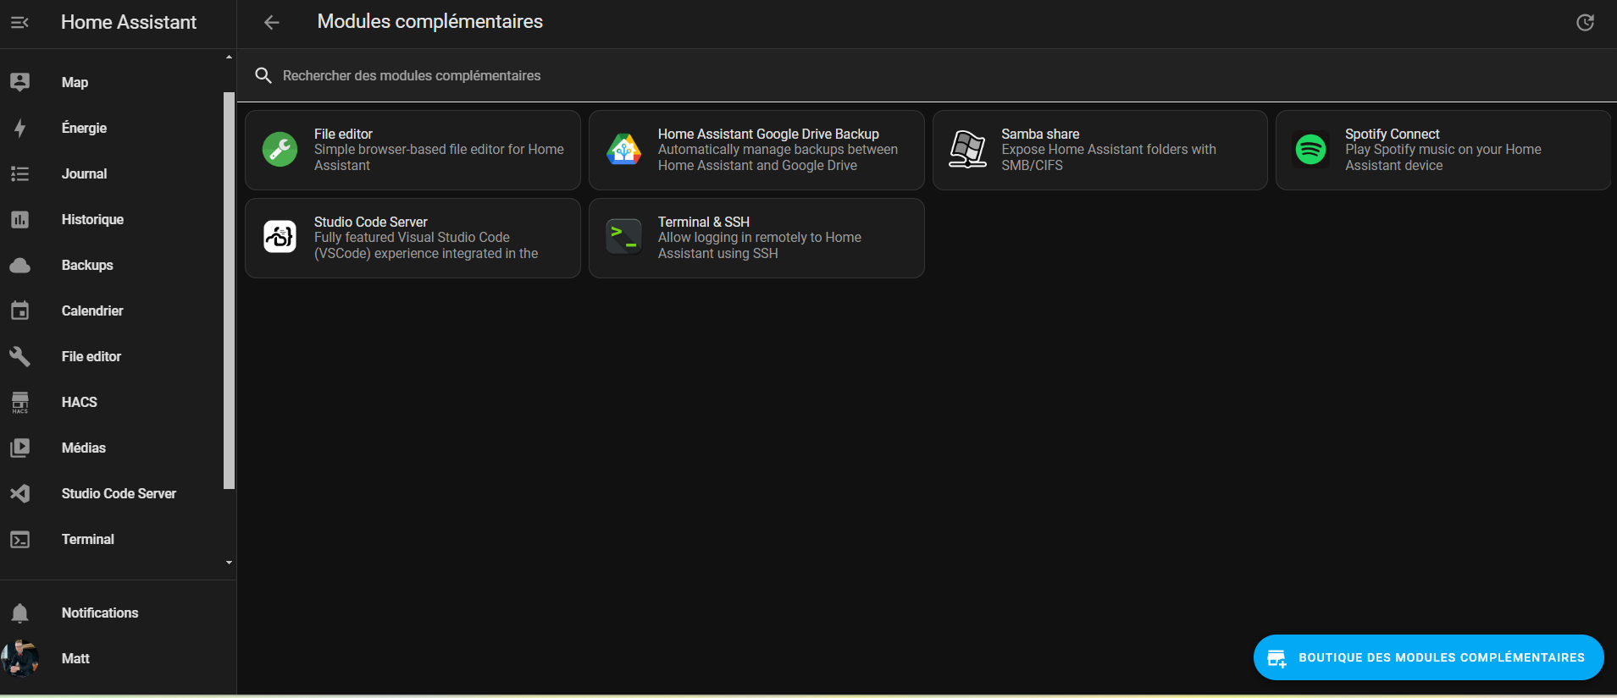Image resolution: width=1617 pixels, height=698 pixels.
Task: Click the Home Assistant title text
Action: 129,23
